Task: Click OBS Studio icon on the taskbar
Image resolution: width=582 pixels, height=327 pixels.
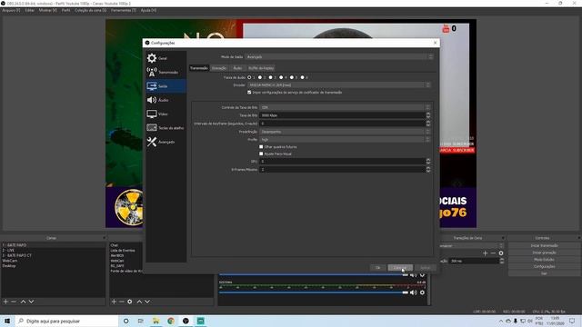Action: [186, 321]
